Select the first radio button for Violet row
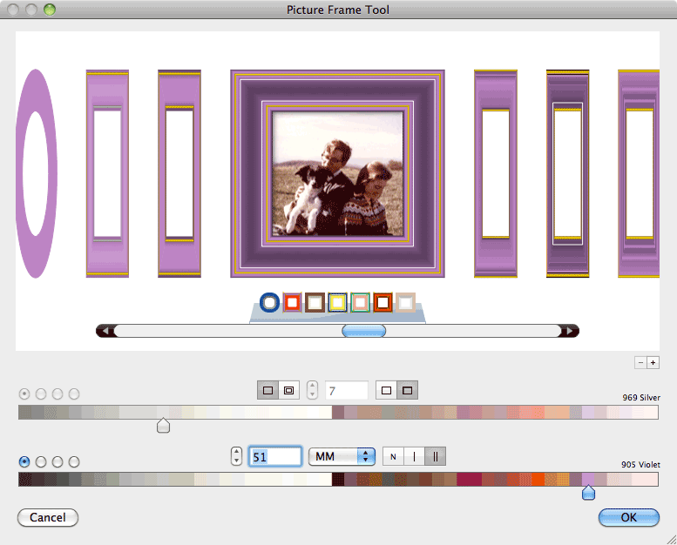Screen dimensions: 677x545 coord(24,461)
